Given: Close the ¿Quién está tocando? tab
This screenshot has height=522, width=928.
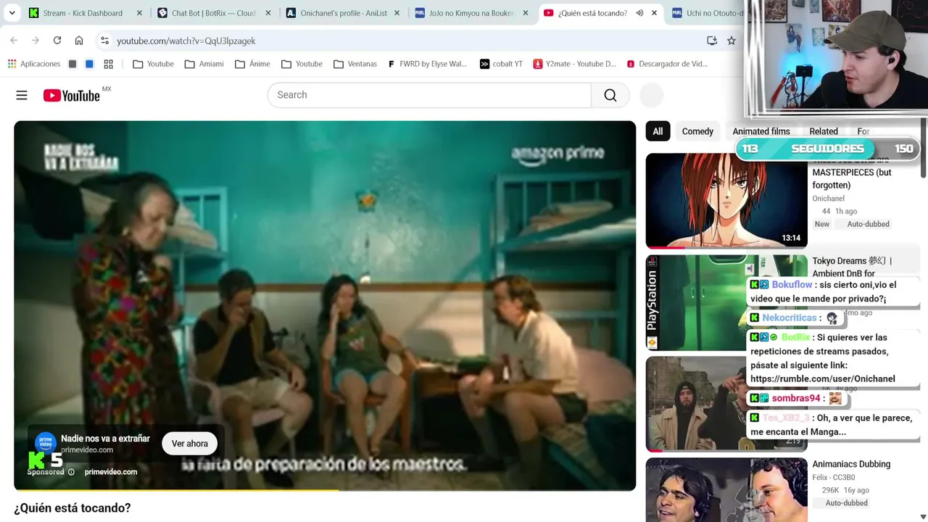Looking at the screenshot, I should (654, 13).
